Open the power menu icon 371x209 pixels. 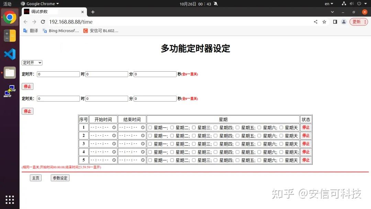(x=359, y=3)
